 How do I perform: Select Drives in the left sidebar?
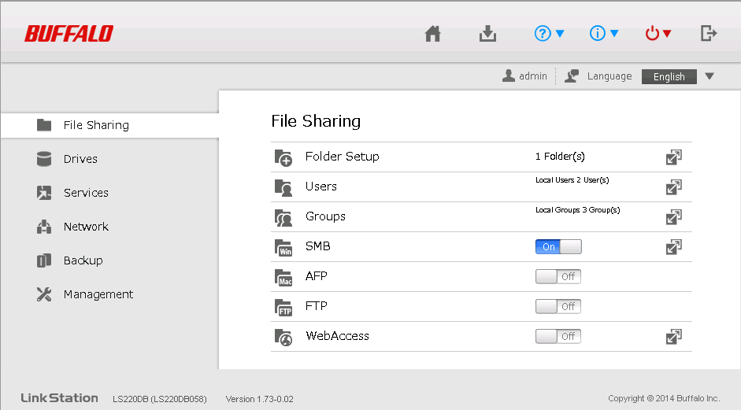point(80,159)
